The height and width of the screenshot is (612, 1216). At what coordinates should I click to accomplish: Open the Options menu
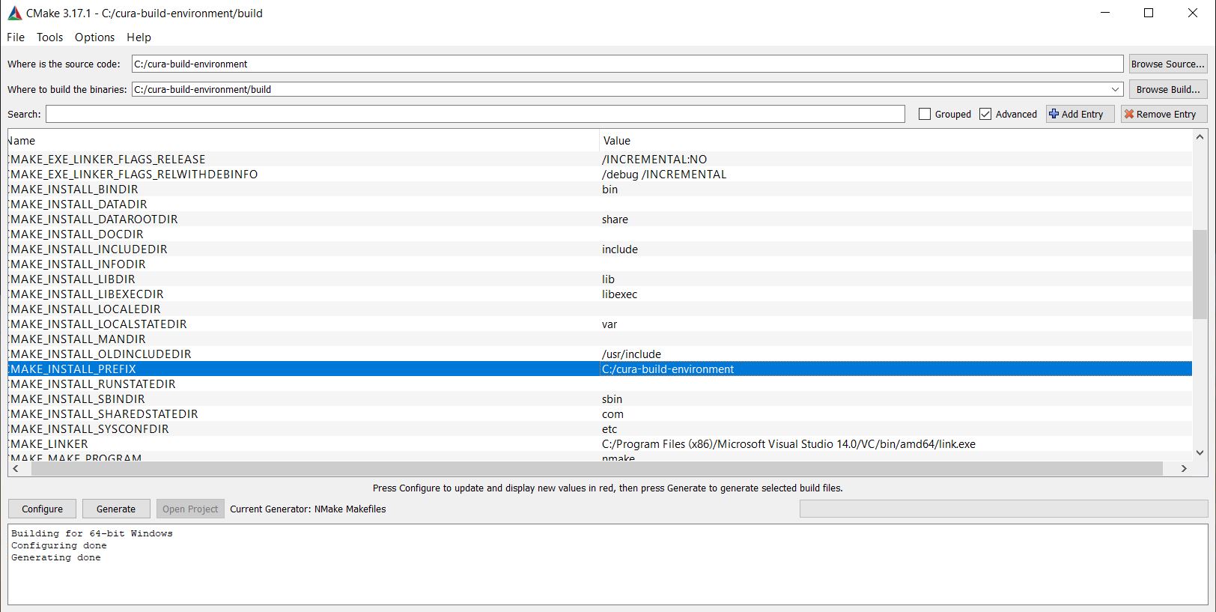94,37
